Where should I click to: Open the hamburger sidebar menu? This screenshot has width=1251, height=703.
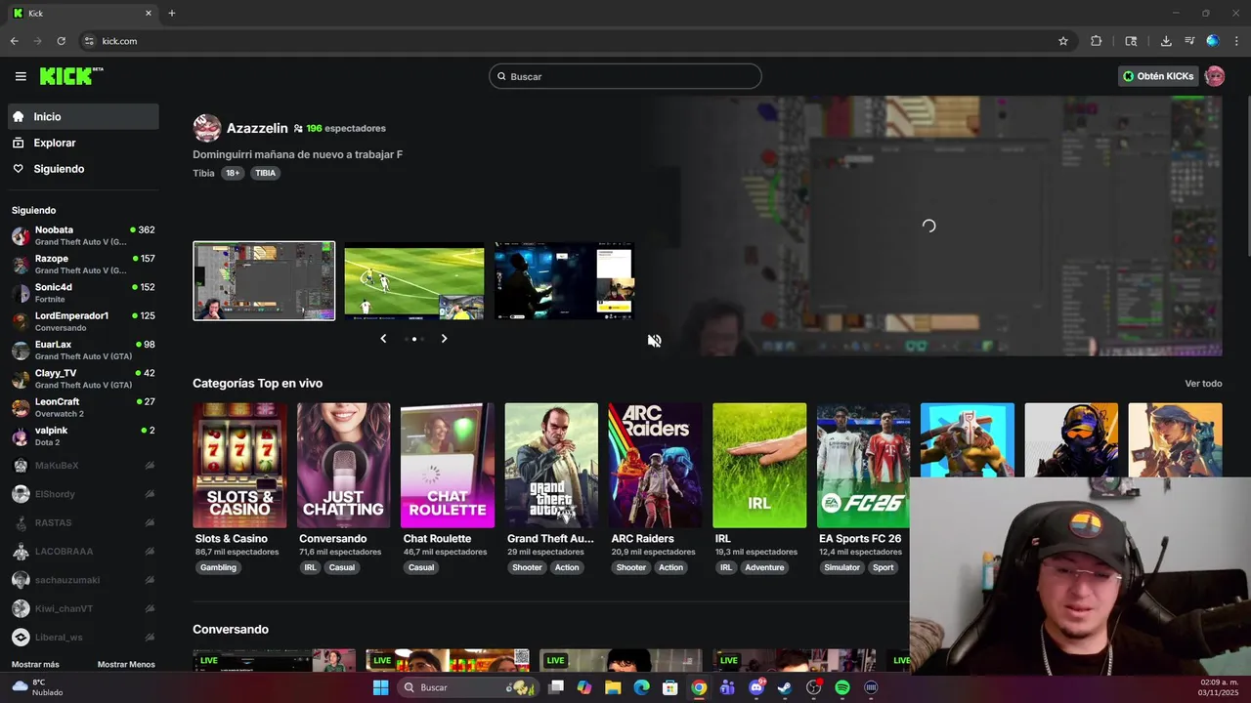pyautogui.click(x=21, y=76)
